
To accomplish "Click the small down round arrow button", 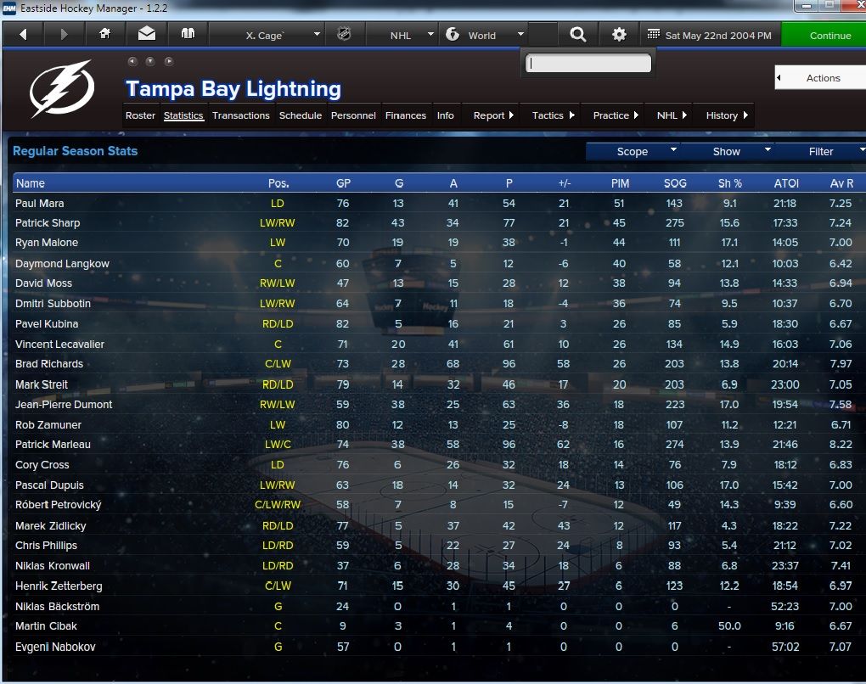I will point(150,61).
